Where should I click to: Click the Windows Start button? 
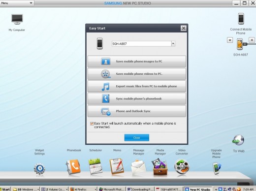coord(5,189)
